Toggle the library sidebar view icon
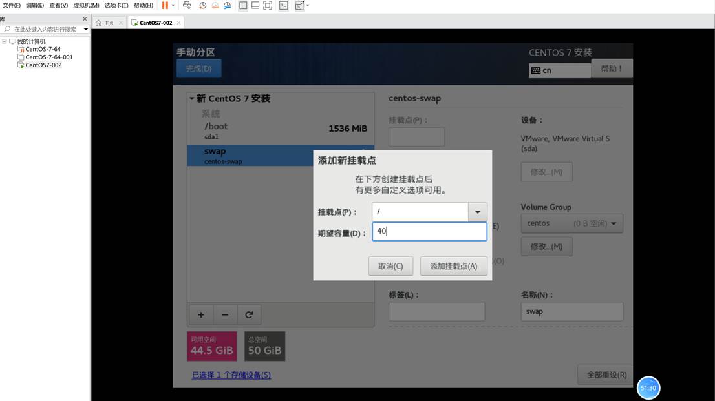The image size is (715, 401). 243,5
